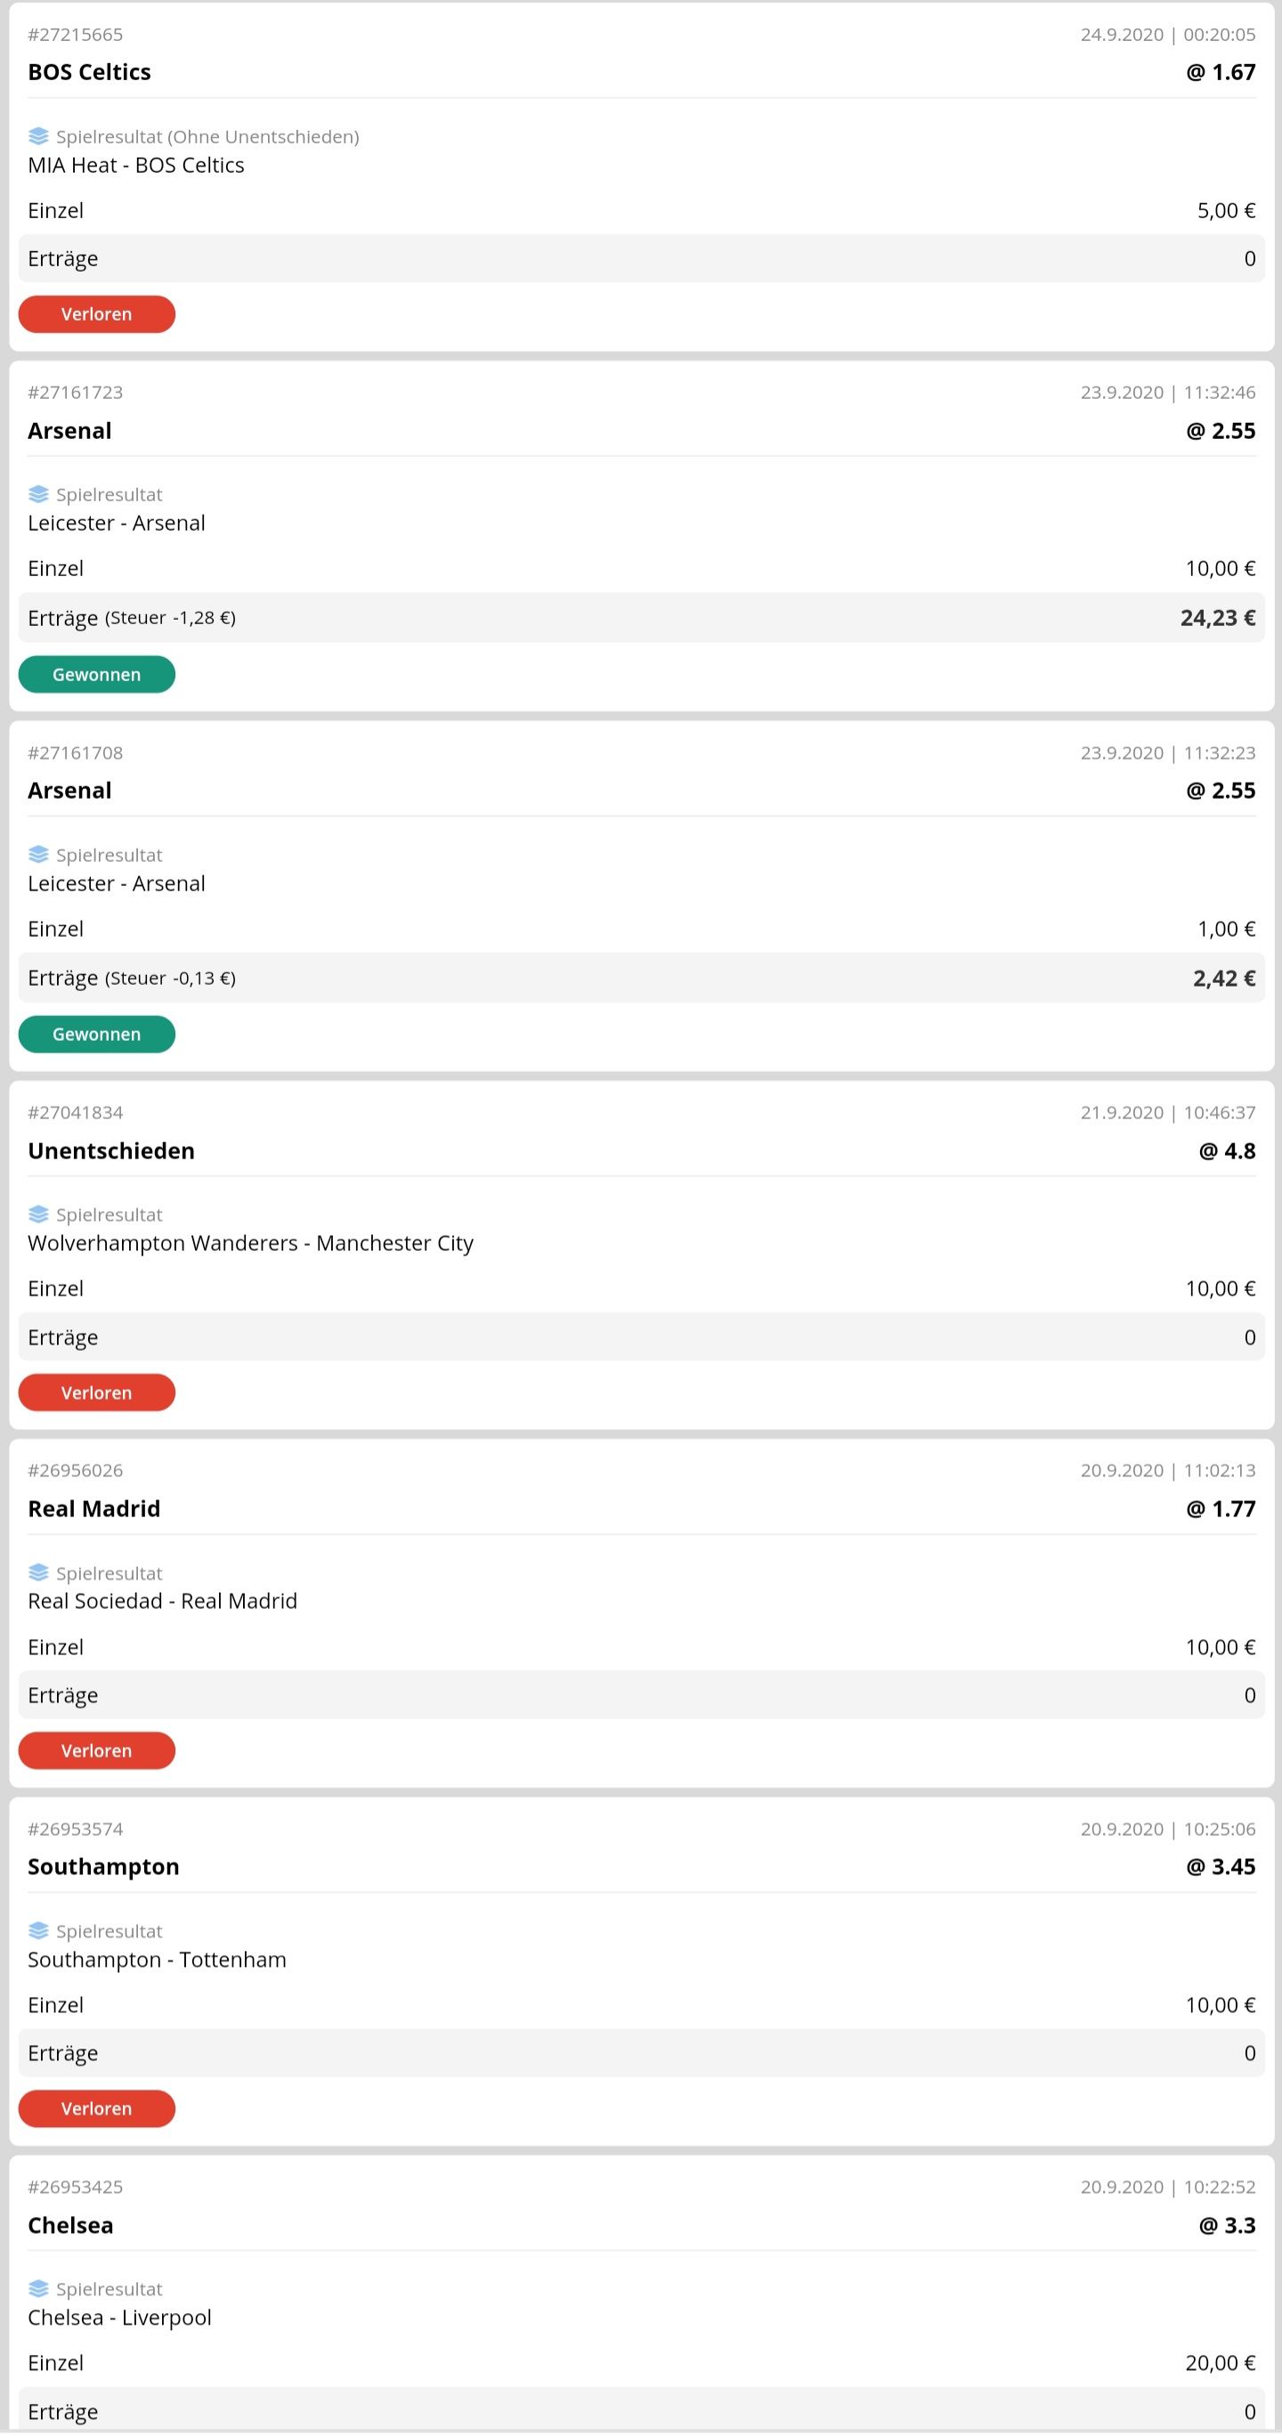1282x2436 pixels.
Task: Click layers icon above Wolverhampton Wanderers match
Action: pyautogui.click(x=39, y=1214)
